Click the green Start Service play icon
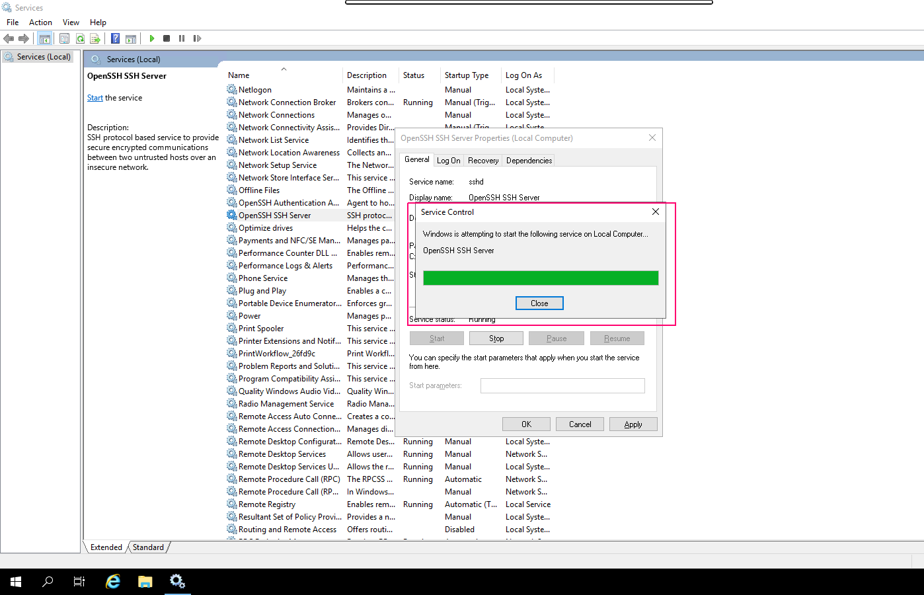The image size is (924, 595). [x=152, y=38]
